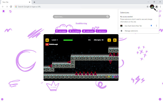Click the Geo Dash extension thumbnail icon
Image resolution: width=163 pixels, height=102 pixels.
pyautogui.click(x=121, y=26)
